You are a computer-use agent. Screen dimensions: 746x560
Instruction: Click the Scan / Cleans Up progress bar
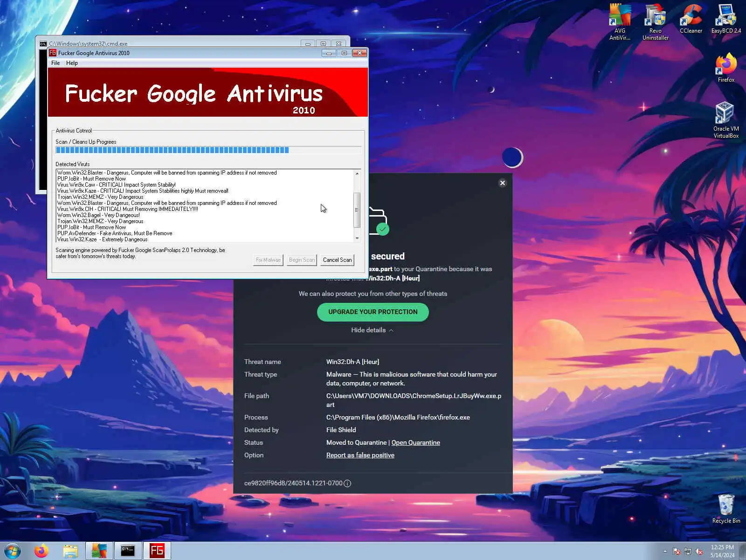(208, 150)
